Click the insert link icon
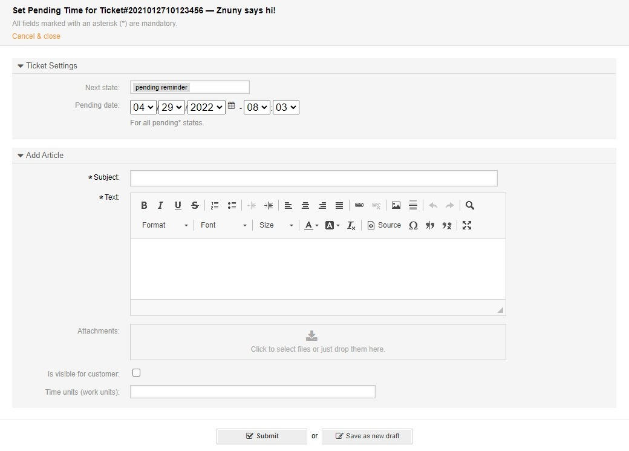The width and height of the screenshot is (629, 451). pos(359,206)
